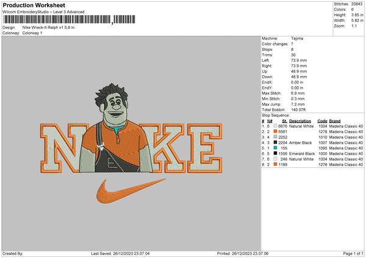Viewport: 366px width, 258px height.
Task: Click the Total Bobbin value "140.07ft"
Action: click(298, 110)
